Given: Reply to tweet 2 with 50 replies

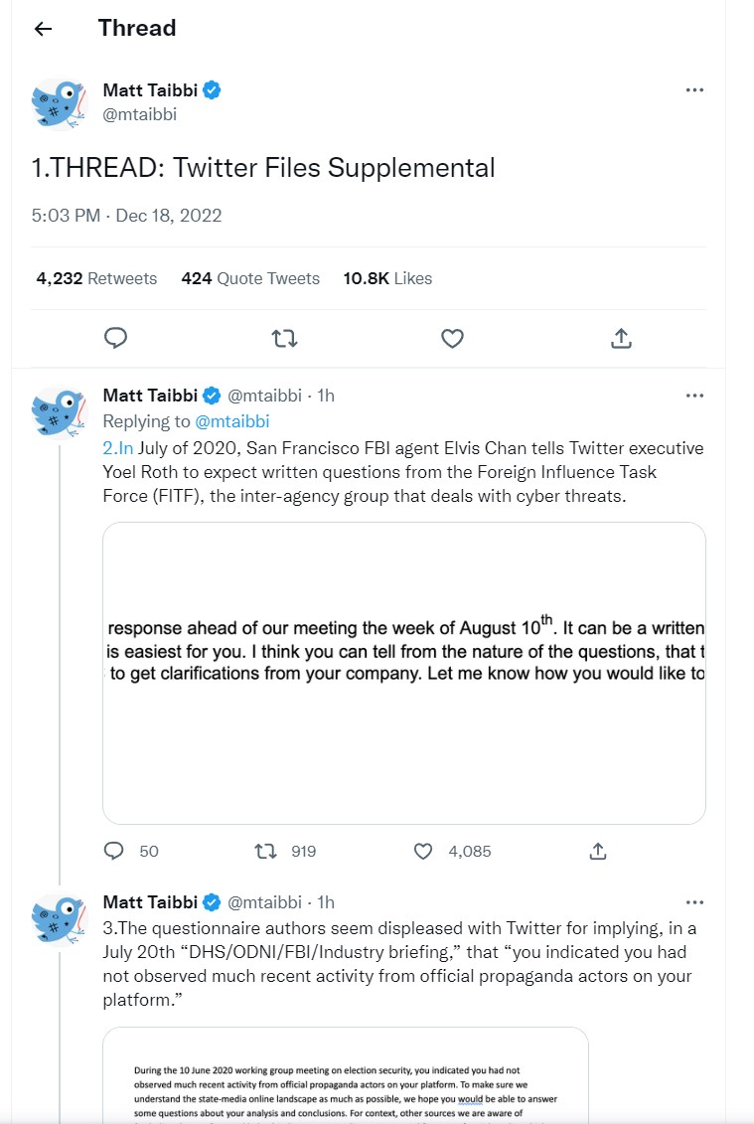Looking at the screenshot, I should click(x=114, y=851).
